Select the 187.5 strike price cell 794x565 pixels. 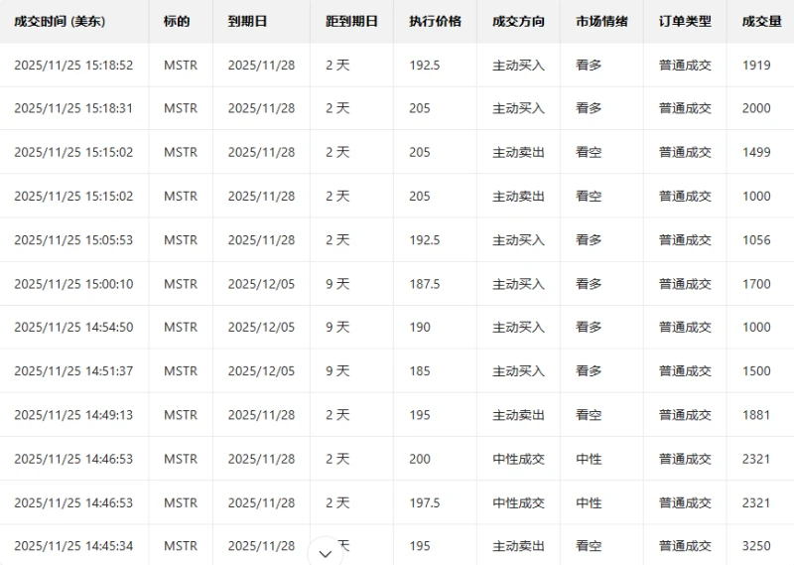pos(424,284)
